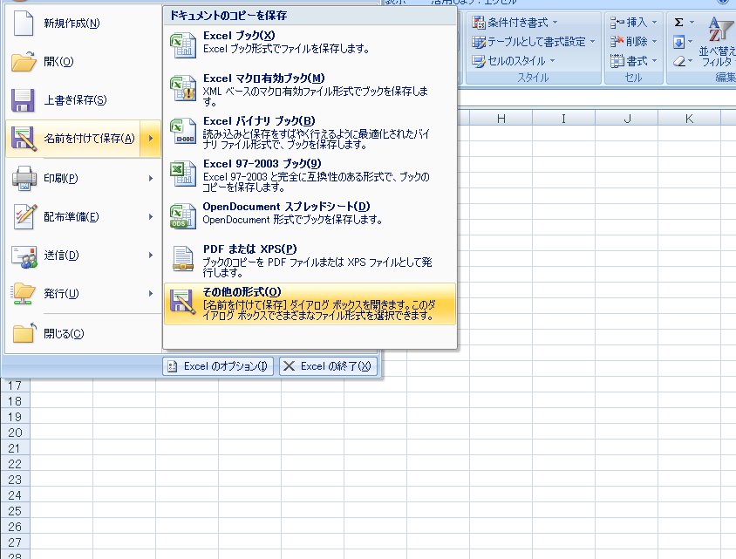
Task: Click the 条件付き書式 ribbon icon
Action: [x=478, y=22]
